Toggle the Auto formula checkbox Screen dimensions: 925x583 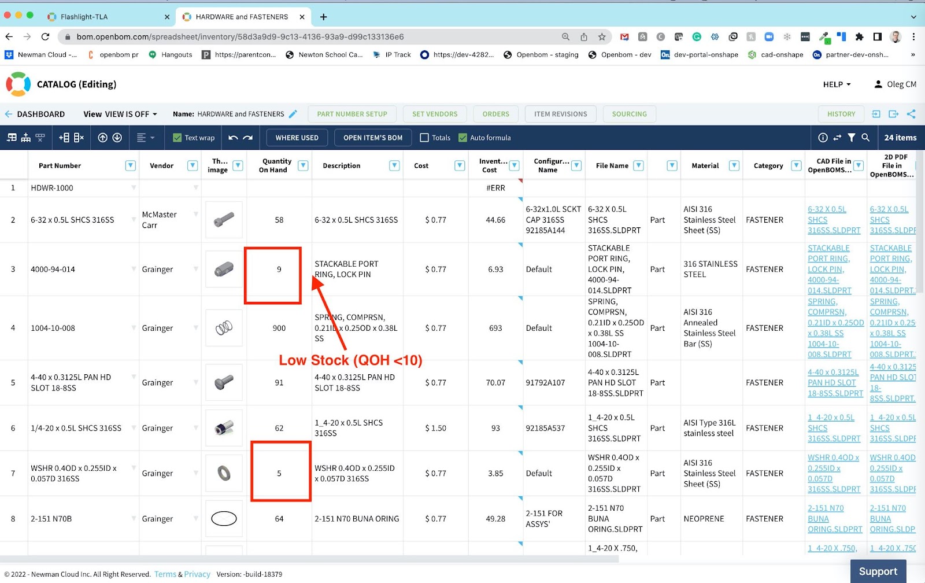click(x=462, y=138)
